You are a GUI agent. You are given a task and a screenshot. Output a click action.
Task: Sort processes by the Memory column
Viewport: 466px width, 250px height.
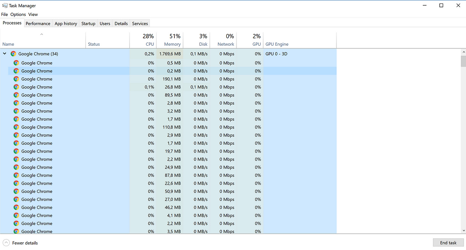point(170,40)
